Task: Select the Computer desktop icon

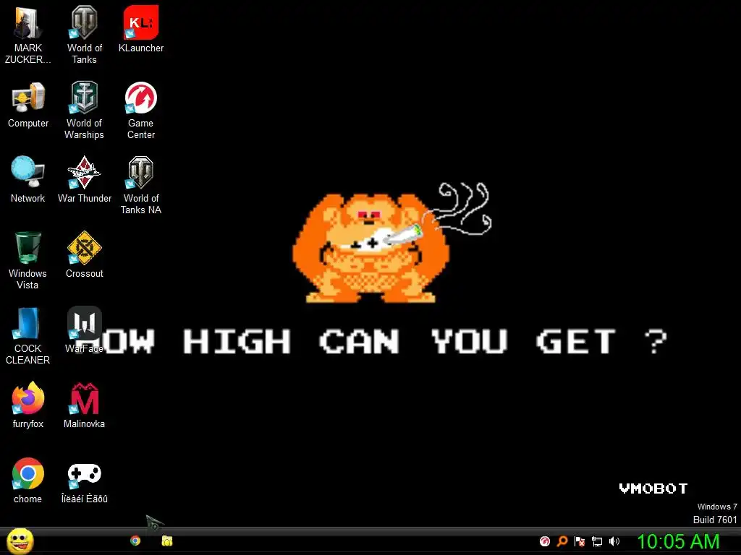Action: point(28,98)
